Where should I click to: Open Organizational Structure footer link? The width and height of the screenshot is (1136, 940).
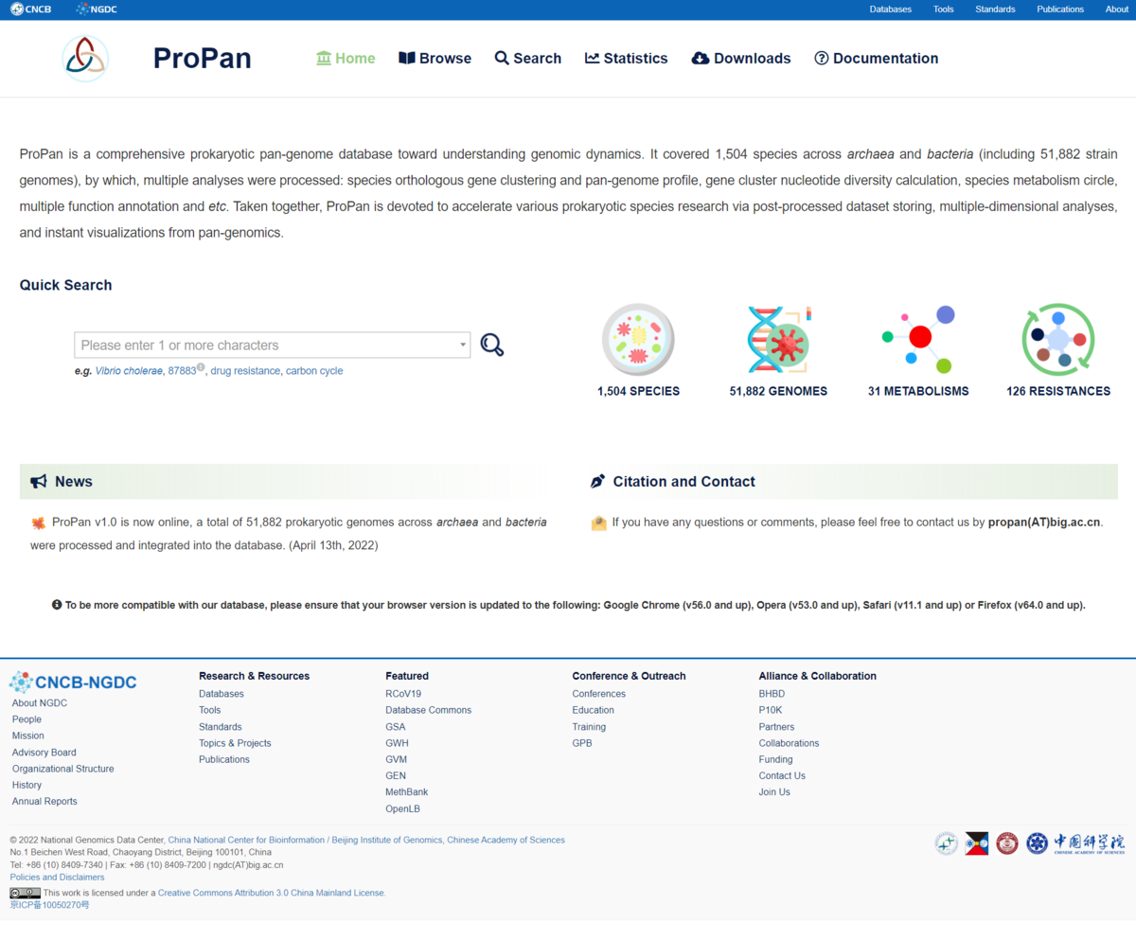(62, 769)
